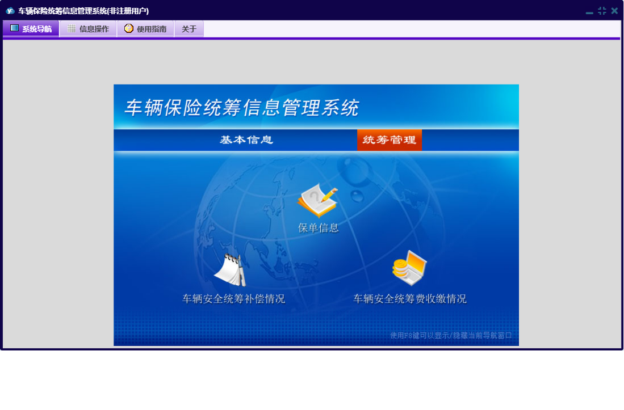
Task: Select the 基本信息 navigation section
Action: point(246,140)
